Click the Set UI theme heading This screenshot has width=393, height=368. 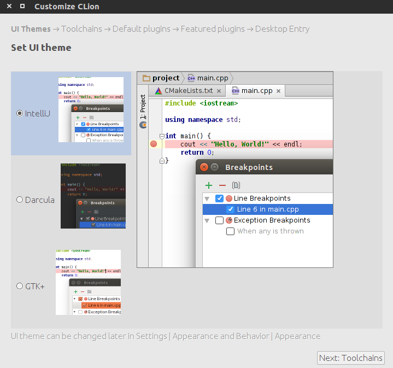(41, 48)
